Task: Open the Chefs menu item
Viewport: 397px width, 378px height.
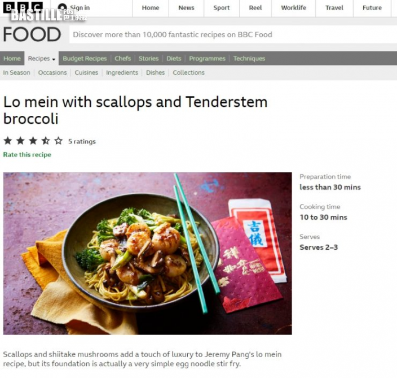Action: tap(122, 59)
